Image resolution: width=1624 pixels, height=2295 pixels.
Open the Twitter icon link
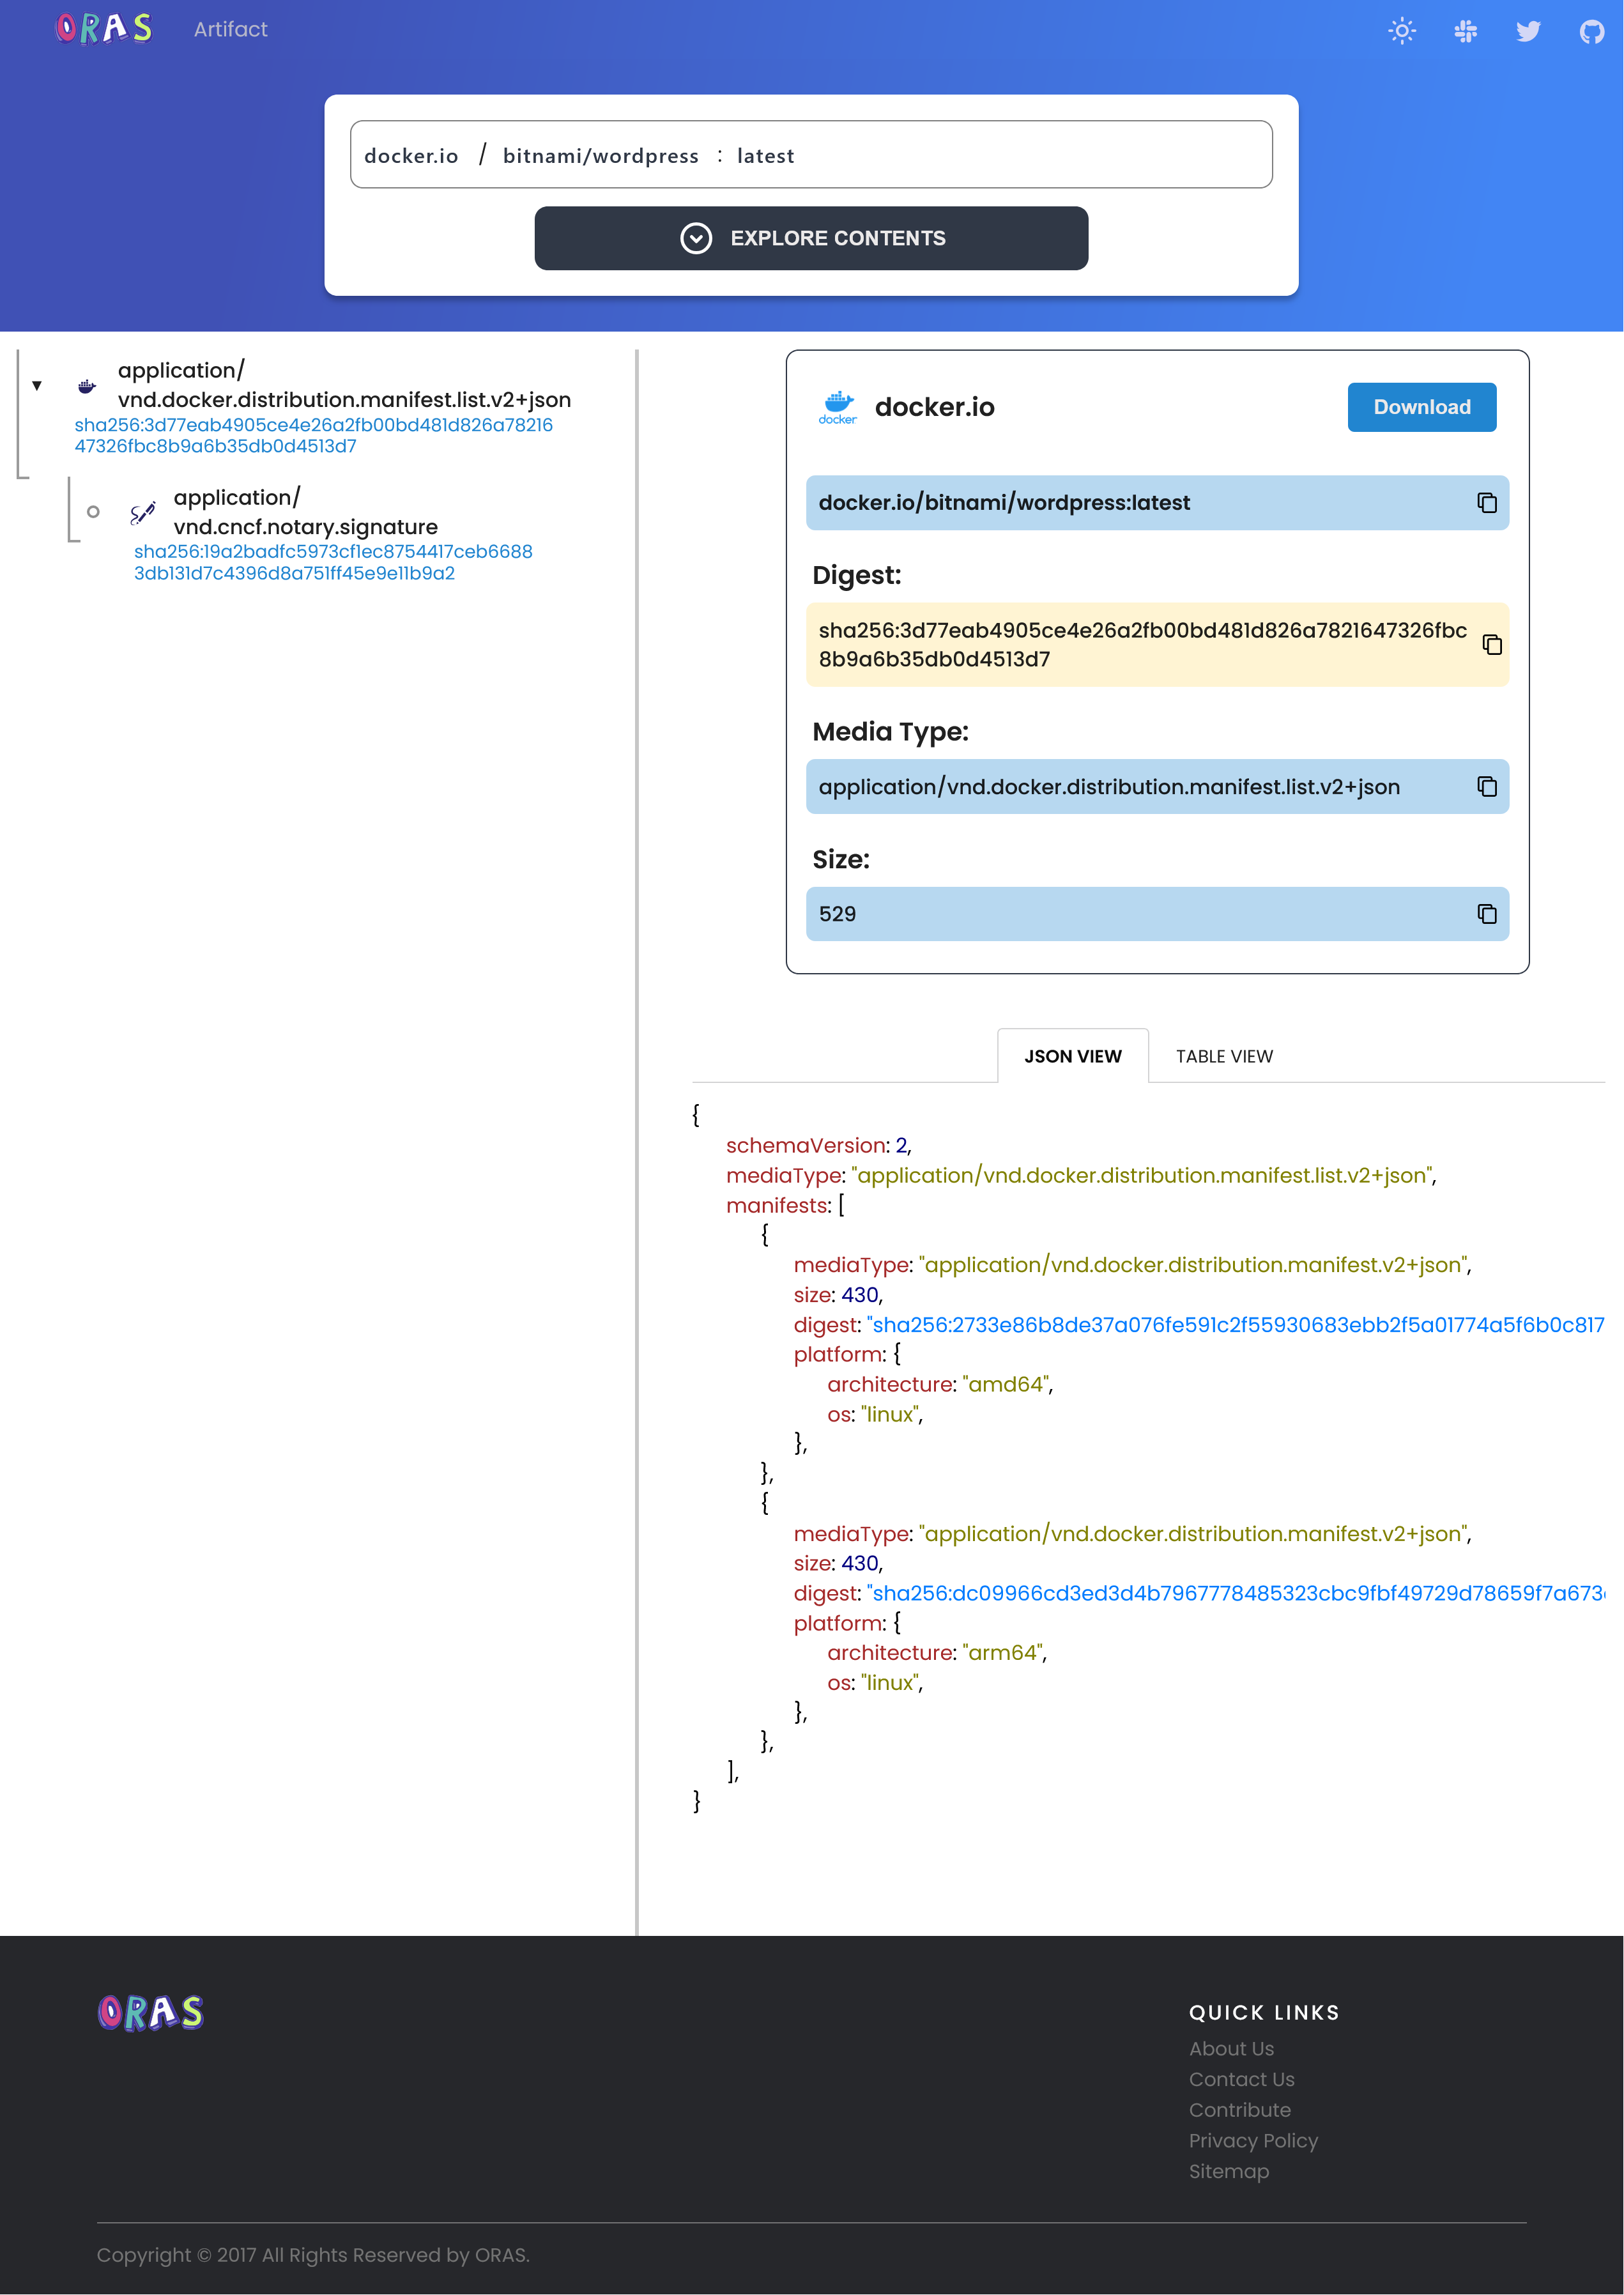coord(1528,31)
